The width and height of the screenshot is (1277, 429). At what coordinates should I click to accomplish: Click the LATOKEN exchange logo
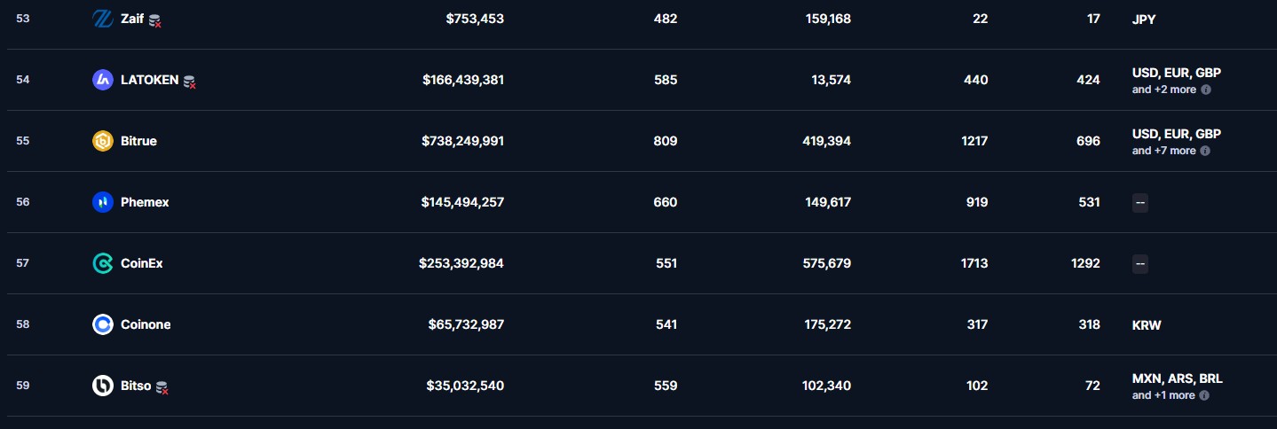[103, 80]
